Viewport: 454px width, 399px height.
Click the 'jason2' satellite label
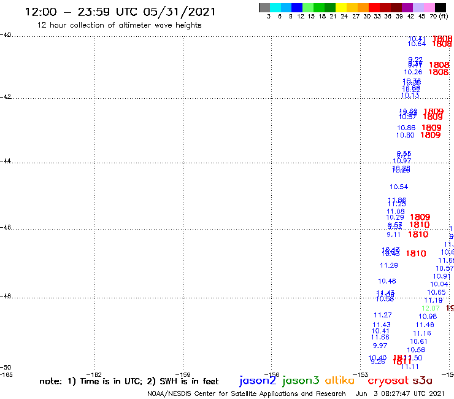pyautogui.click(x=258, y=381)
